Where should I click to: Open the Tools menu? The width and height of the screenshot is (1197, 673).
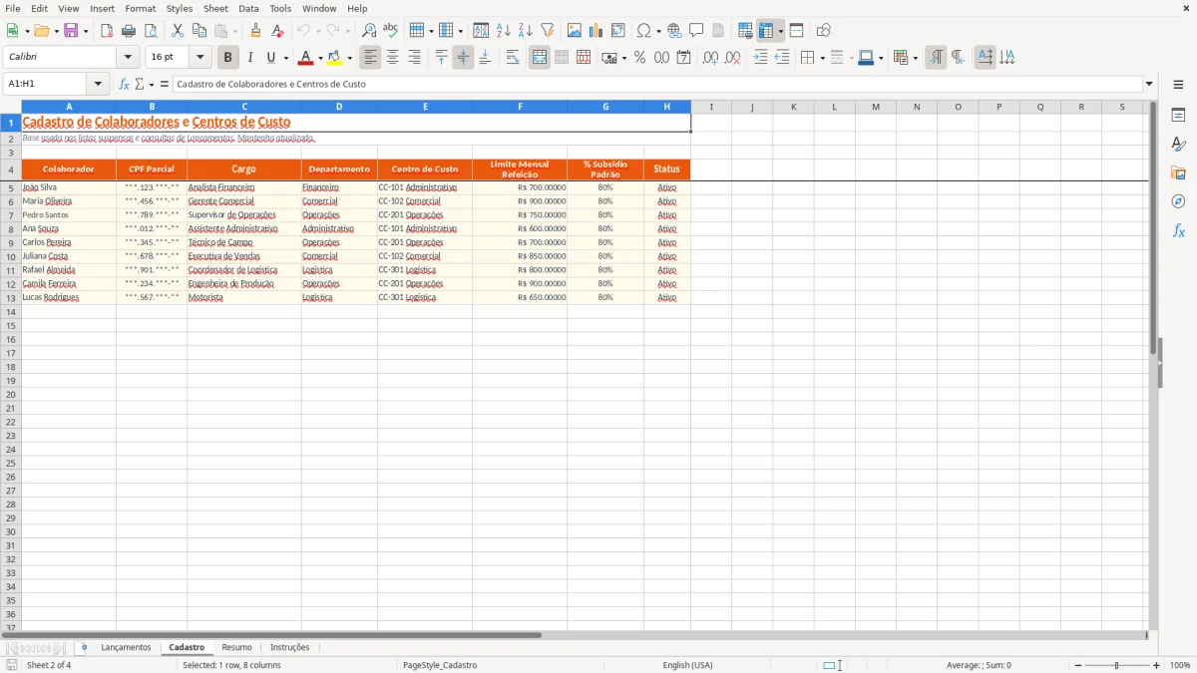click(280, 8)
